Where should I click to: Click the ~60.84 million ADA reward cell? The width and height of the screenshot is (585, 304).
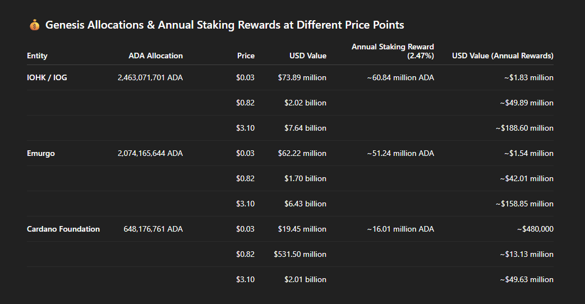click(400, 77)
